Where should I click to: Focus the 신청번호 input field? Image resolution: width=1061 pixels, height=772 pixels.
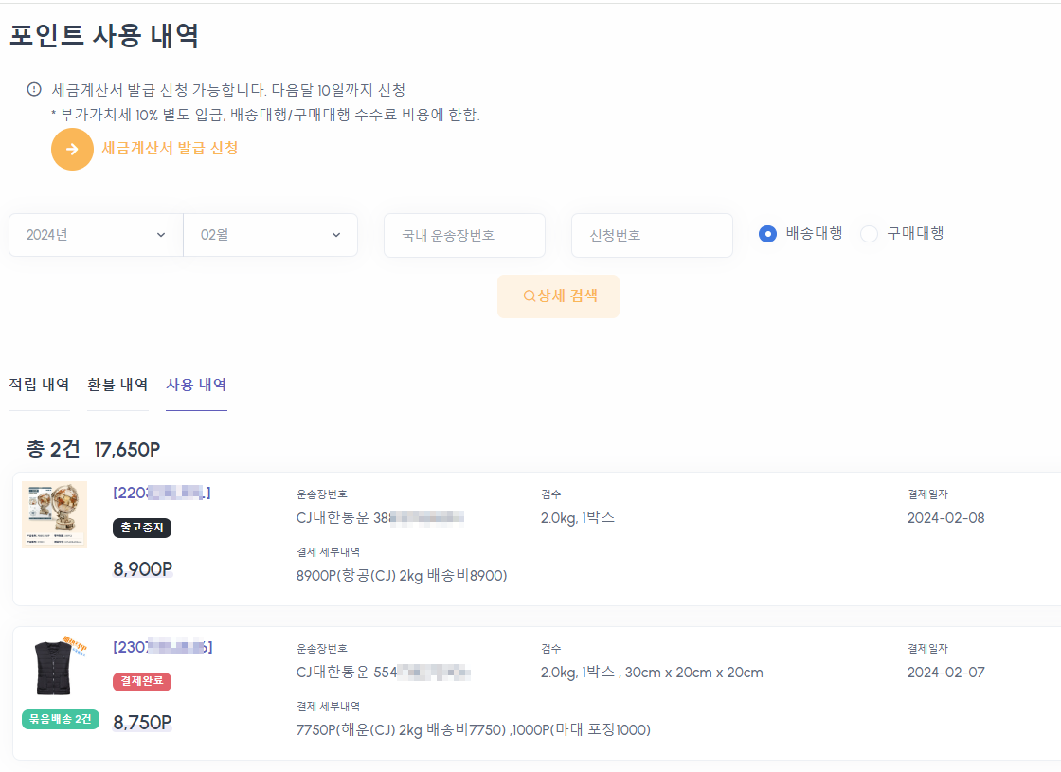coord(652,235)
